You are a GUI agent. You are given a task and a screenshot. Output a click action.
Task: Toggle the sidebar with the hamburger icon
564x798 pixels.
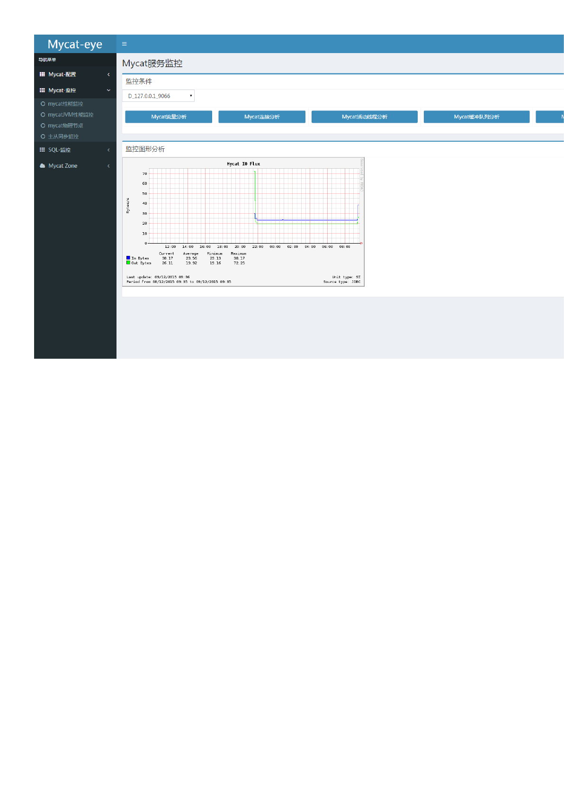125,44
